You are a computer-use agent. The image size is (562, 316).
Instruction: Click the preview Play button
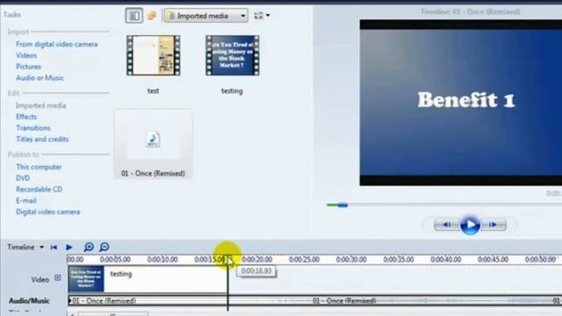point(470,225)
